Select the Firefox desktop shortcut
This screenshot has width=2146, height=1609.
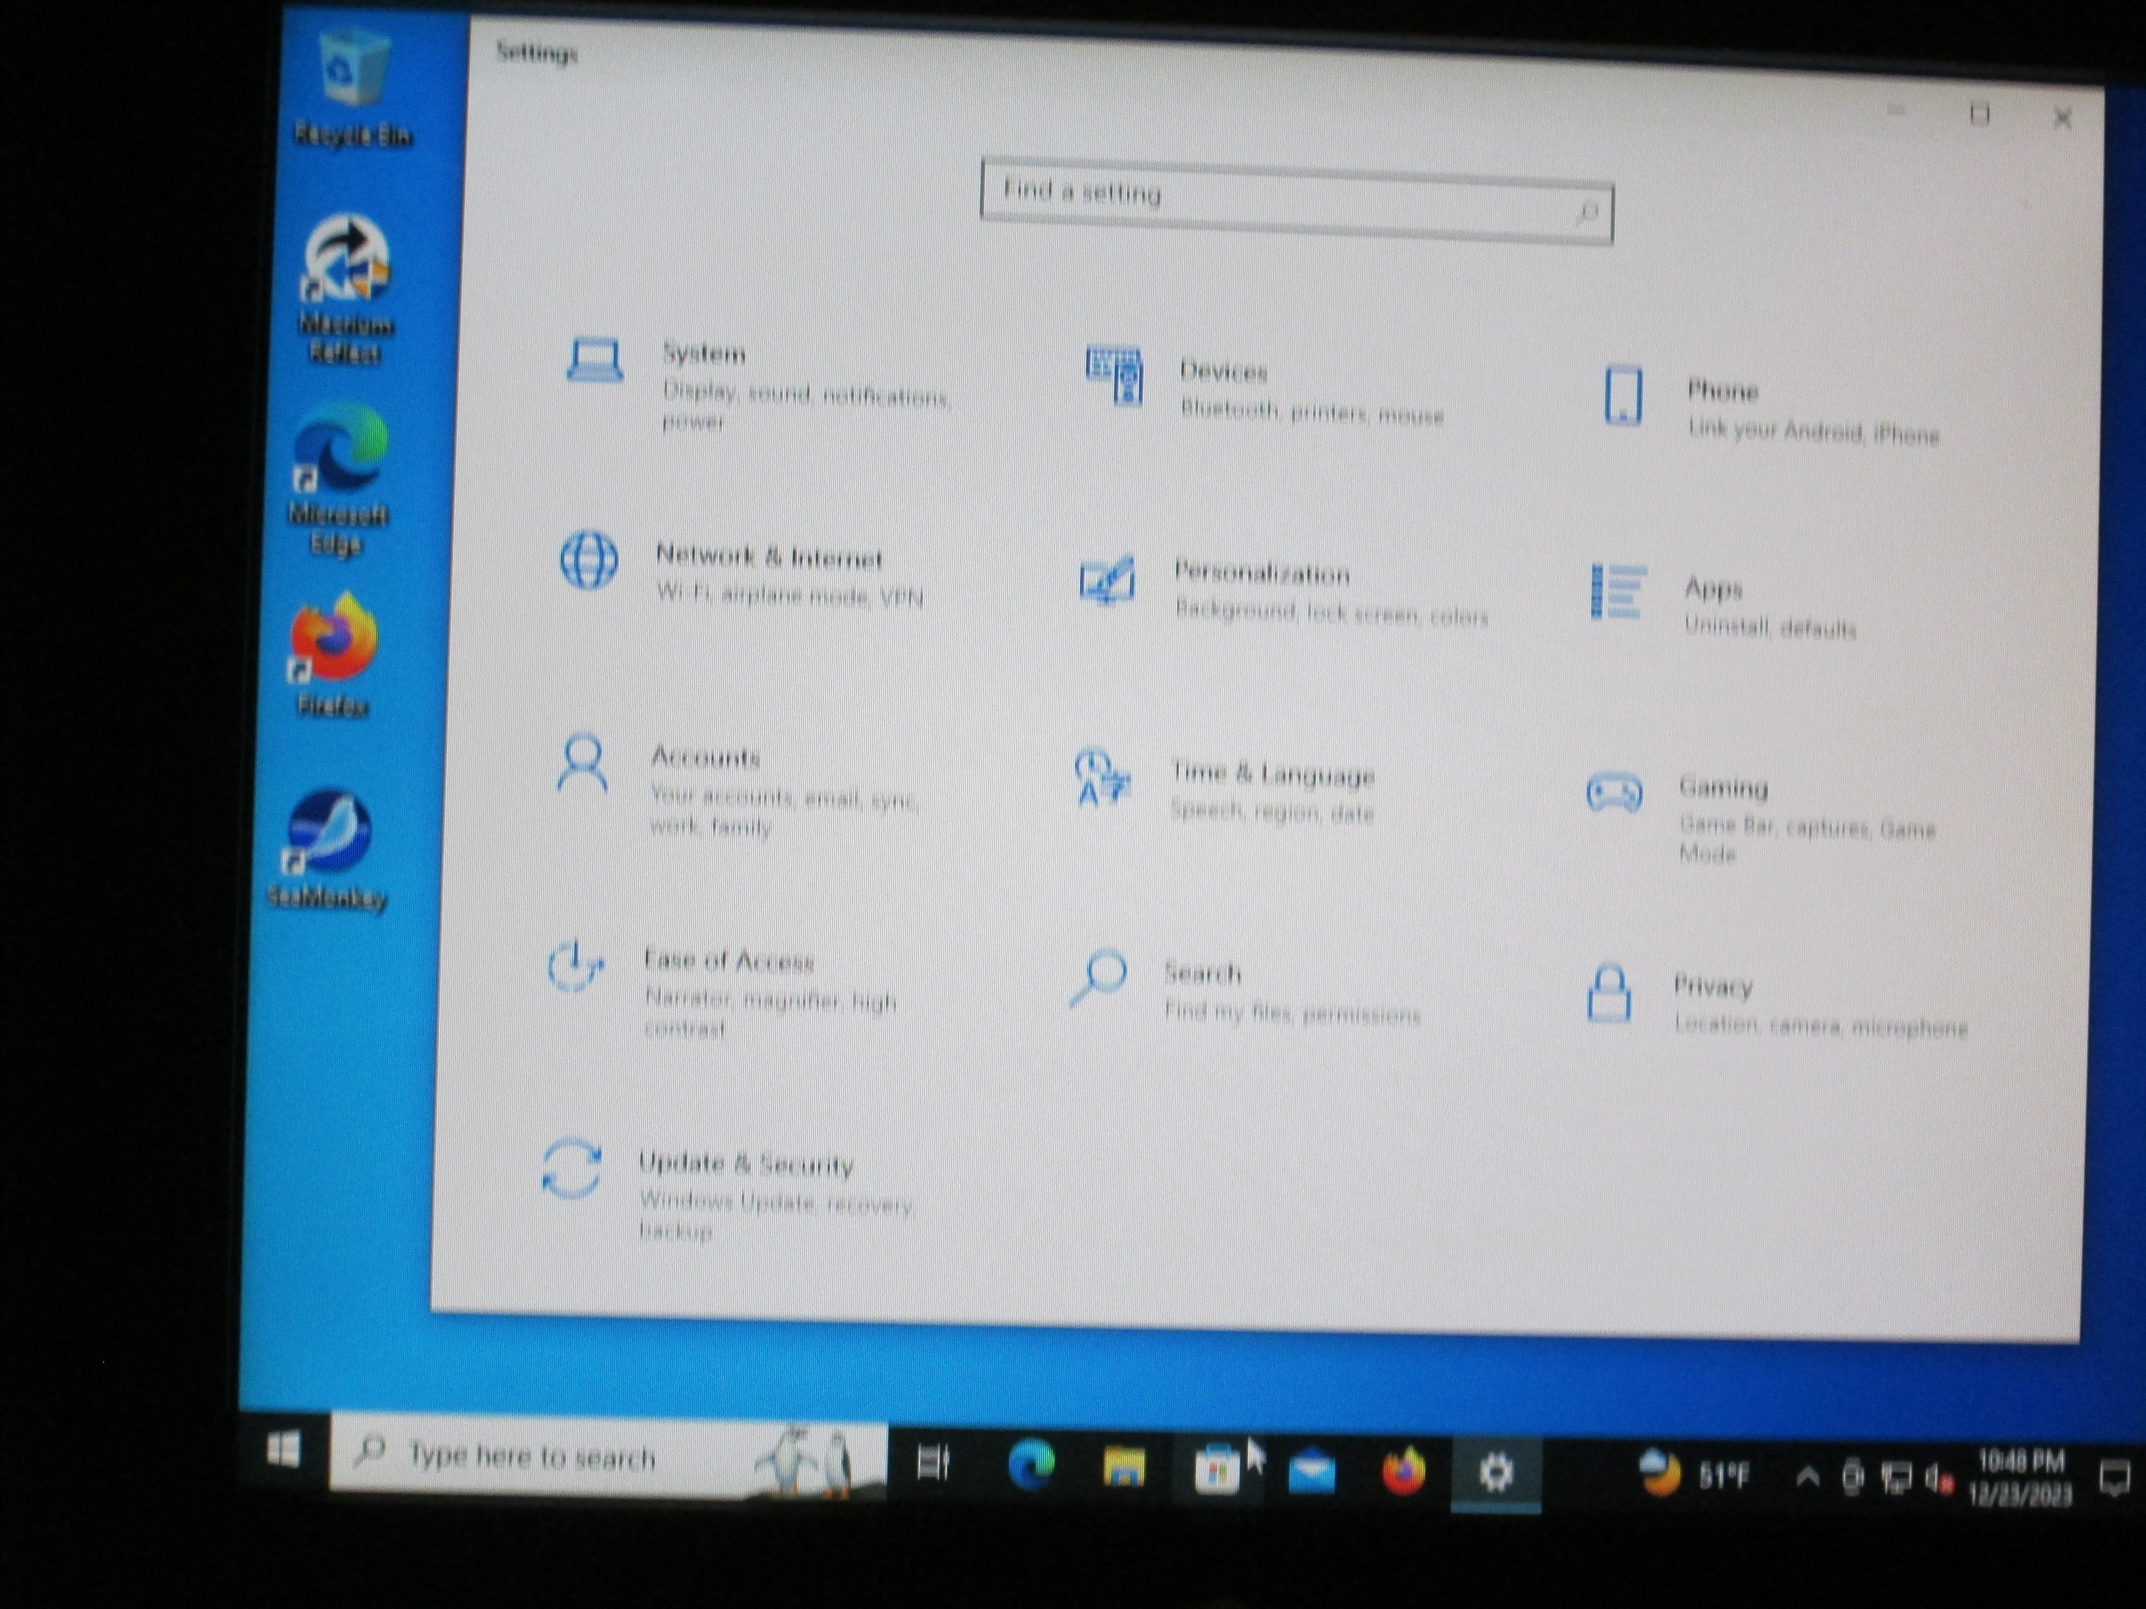point(333,656)
